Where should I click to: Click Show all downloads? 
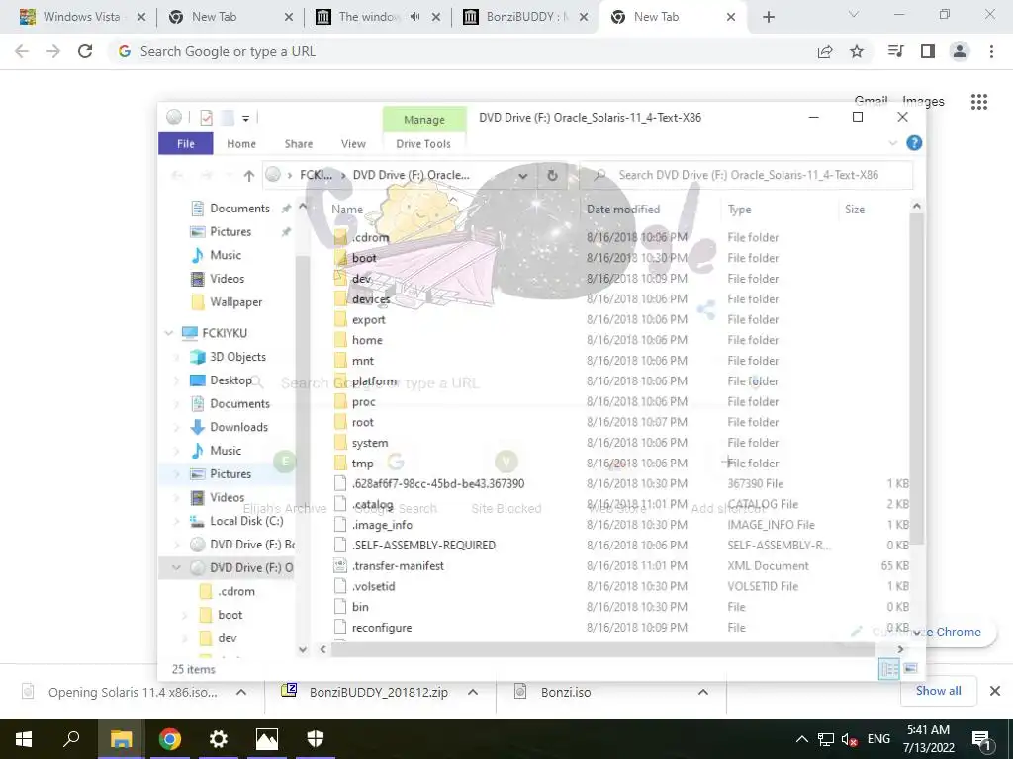[939, 691]
